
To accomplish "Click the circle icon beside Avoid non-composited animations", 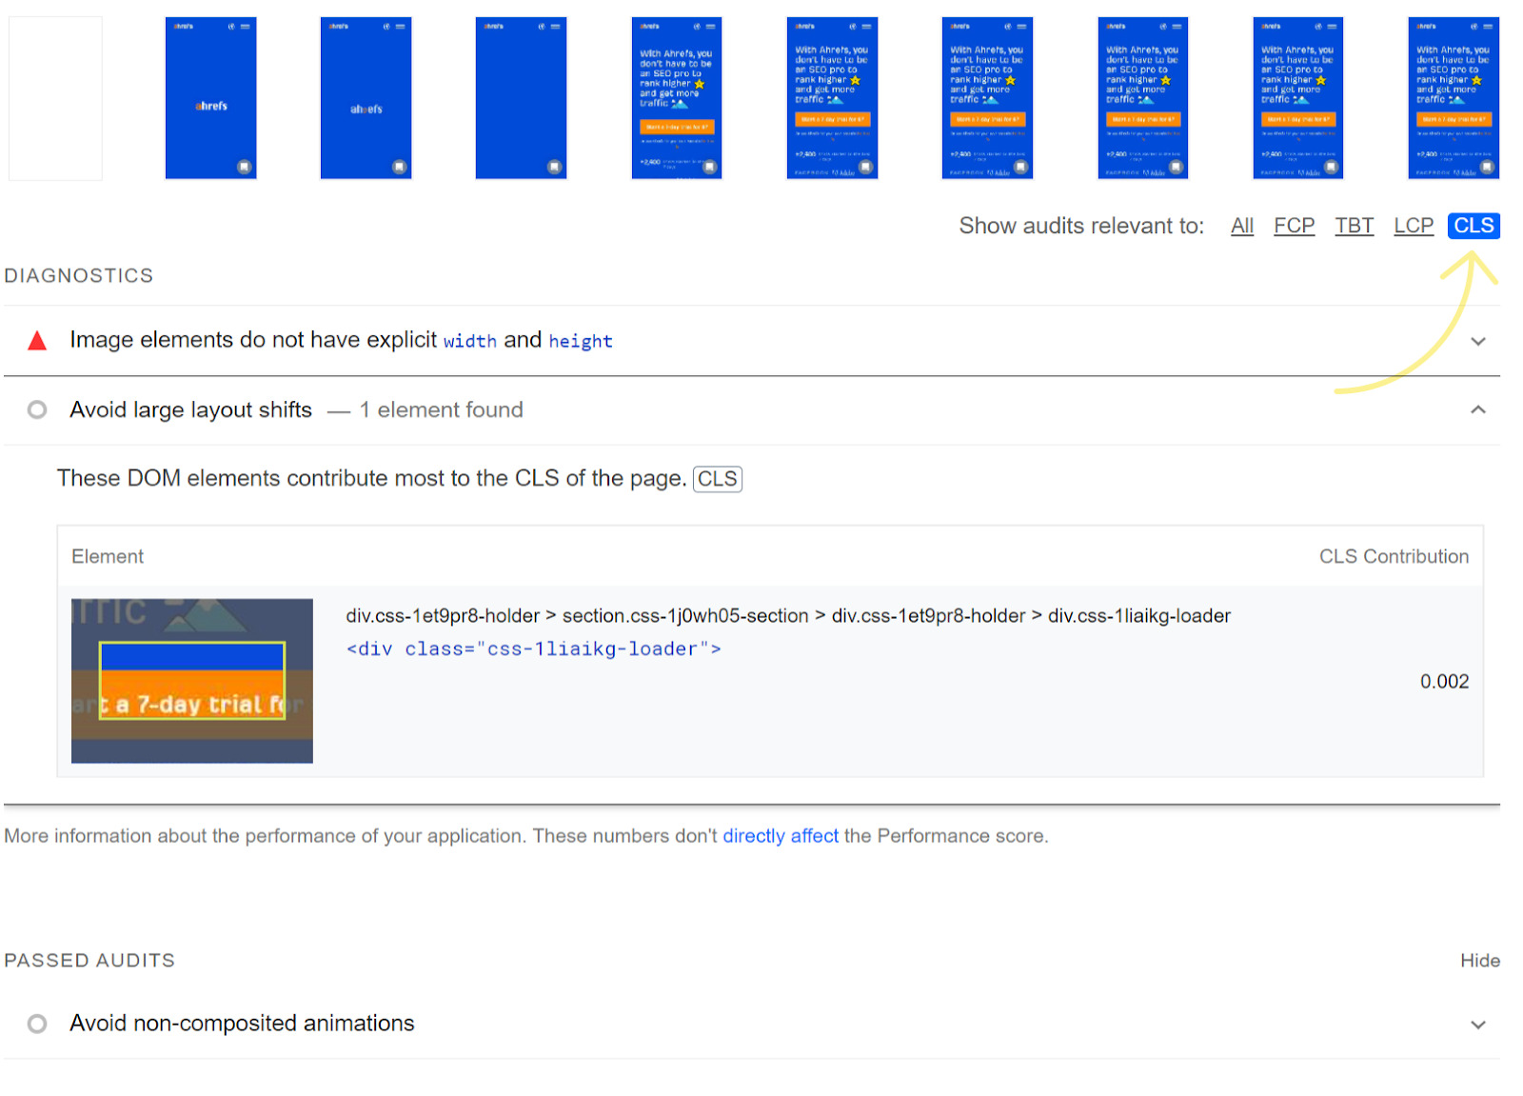I will (x=36, y=1024).
